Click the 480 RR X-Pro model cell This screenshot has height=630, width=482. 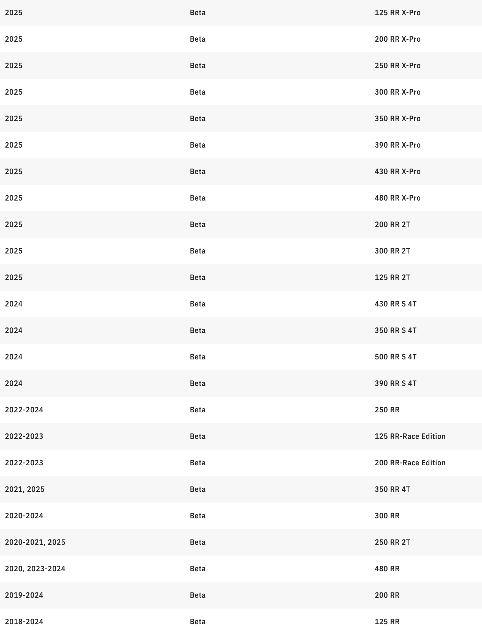point(397,198)
